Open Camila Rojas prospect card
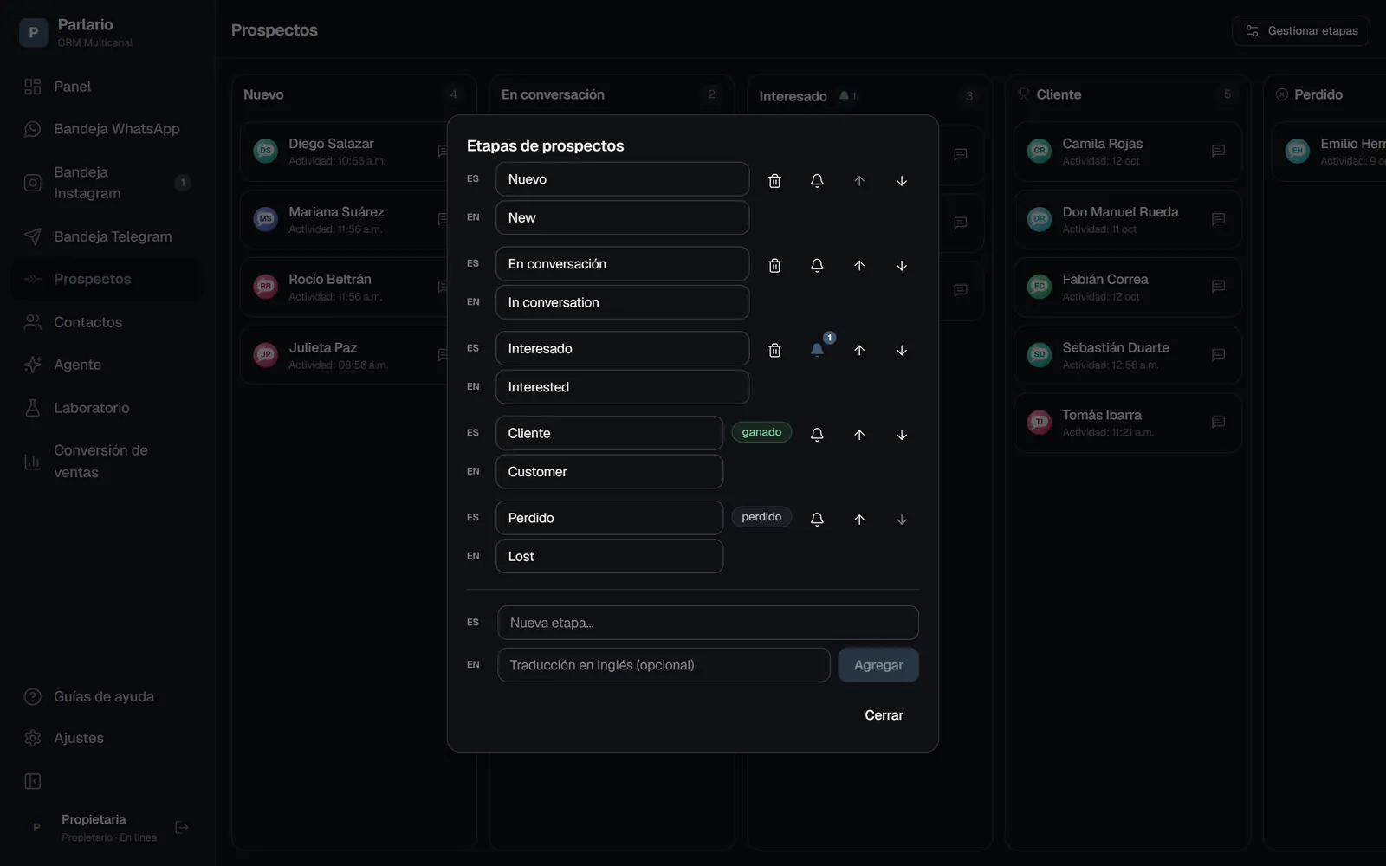The width and height of the screenshot is (1386, 866). point(1128,152)
